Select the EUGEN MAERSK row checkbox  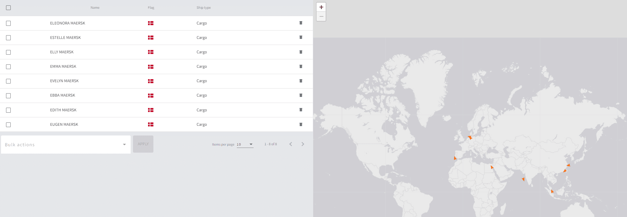8,125
